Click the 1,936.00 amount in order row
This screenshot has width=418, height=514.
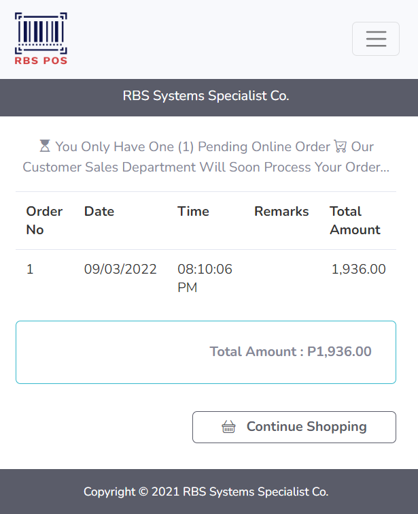pos(358,270)
